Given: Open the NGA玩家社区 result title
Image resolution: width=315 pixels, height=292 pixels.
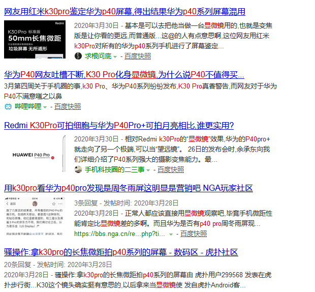Looking at the screenshot, I should click(128, 188).
